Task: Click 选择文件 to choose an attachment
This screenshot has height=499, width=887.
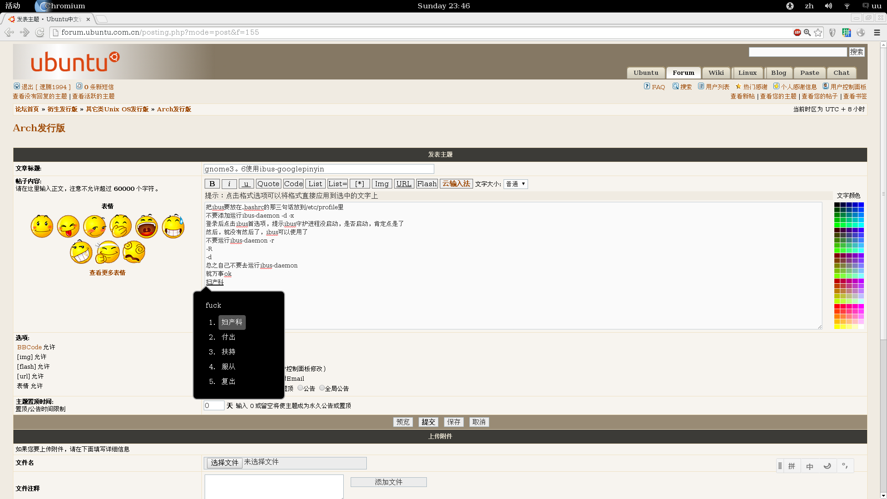Action: click(225, 463)
